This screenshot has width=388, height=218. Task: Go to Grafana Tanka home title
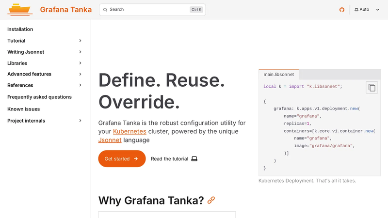point(66,10)
